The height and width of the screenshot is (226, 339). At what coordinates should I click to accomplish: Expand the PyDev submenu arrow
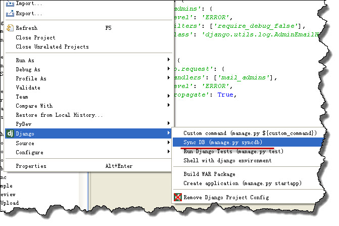[169, 123]
